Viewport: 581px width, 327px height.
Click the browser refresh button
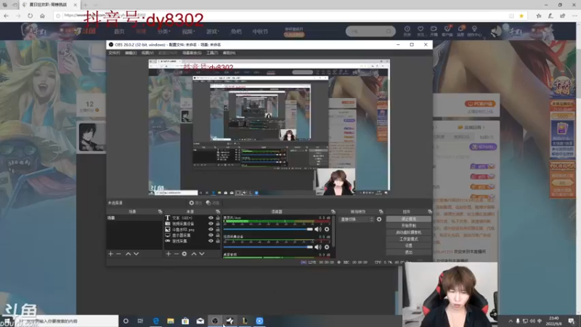click(30, 16)
